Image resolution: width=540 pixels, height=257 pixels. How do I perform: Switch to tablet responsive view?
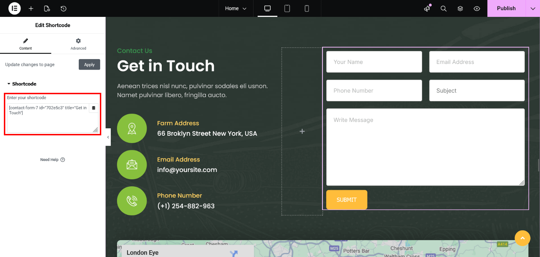[287, 8]
